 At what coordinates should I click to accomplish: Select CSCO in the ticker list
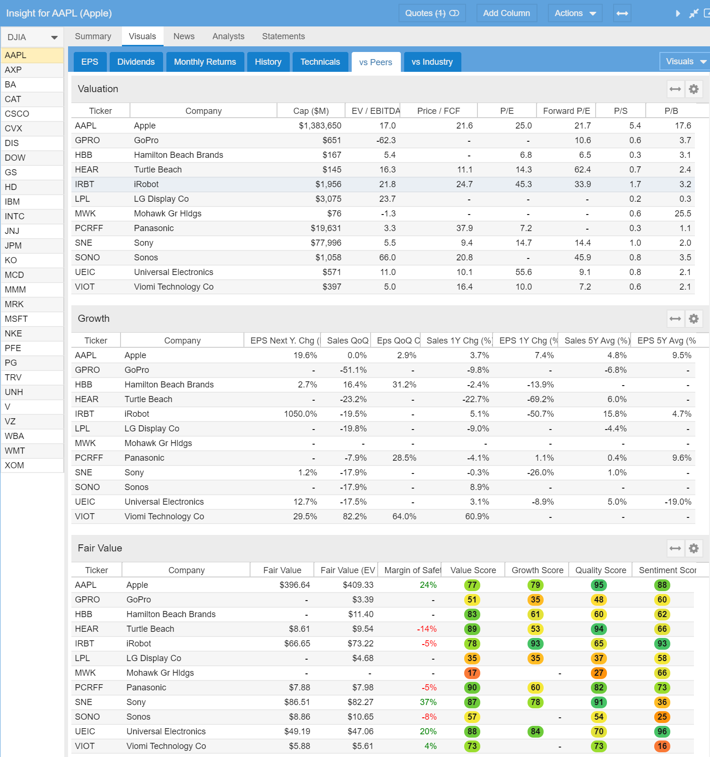coord(32,114)
